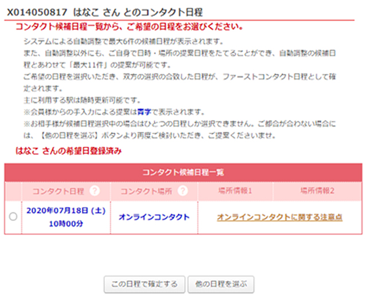This screenshot has height=300, width=374.
Task: Click the 2020年07月18日 (土) date text
Action: pos(66,211)
